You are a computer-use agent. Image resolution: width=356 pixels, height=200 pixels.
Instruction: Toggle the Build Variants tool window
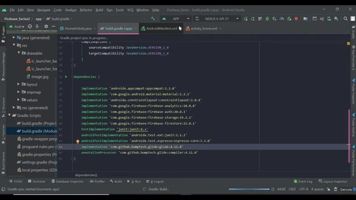(3, 163)
